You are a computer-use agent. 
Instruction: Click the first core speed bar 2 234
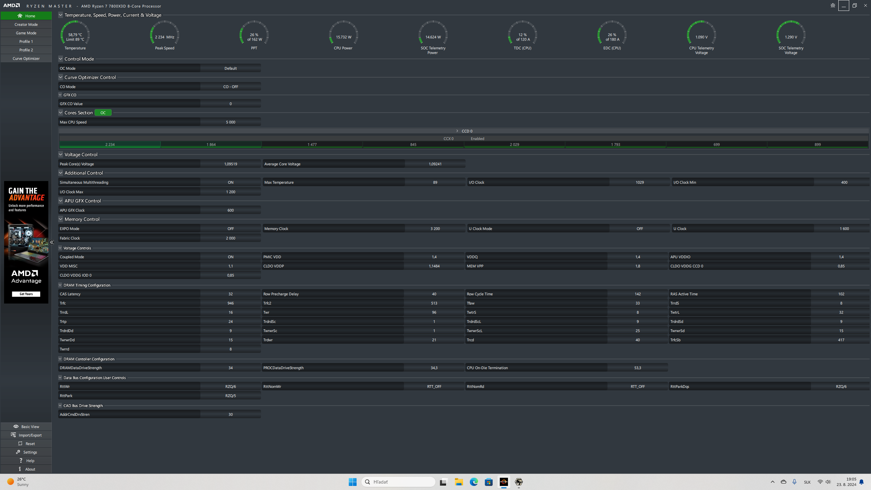(110, 145)
